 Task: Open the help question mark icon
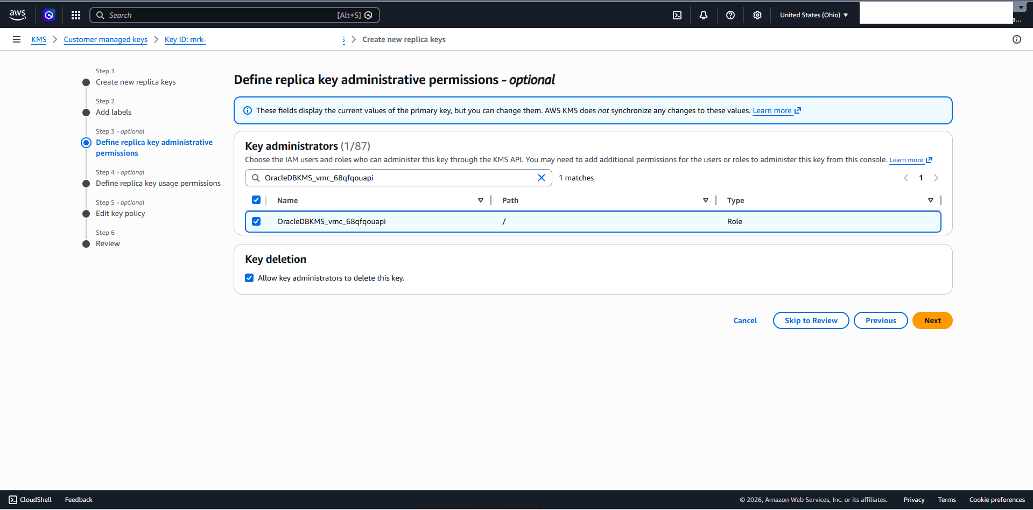pyautogui.click(x=730, y=15)
